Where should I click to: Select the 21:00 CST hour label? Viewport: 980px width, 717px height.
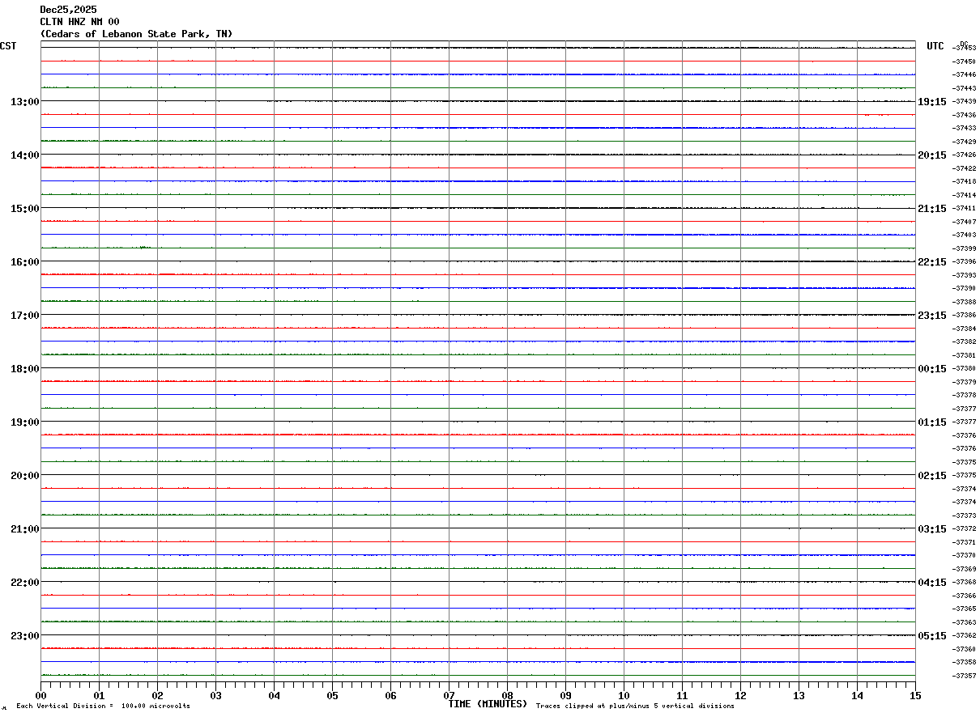pos(24,529)
